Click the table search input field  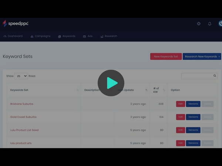click(x=199, y=76)
